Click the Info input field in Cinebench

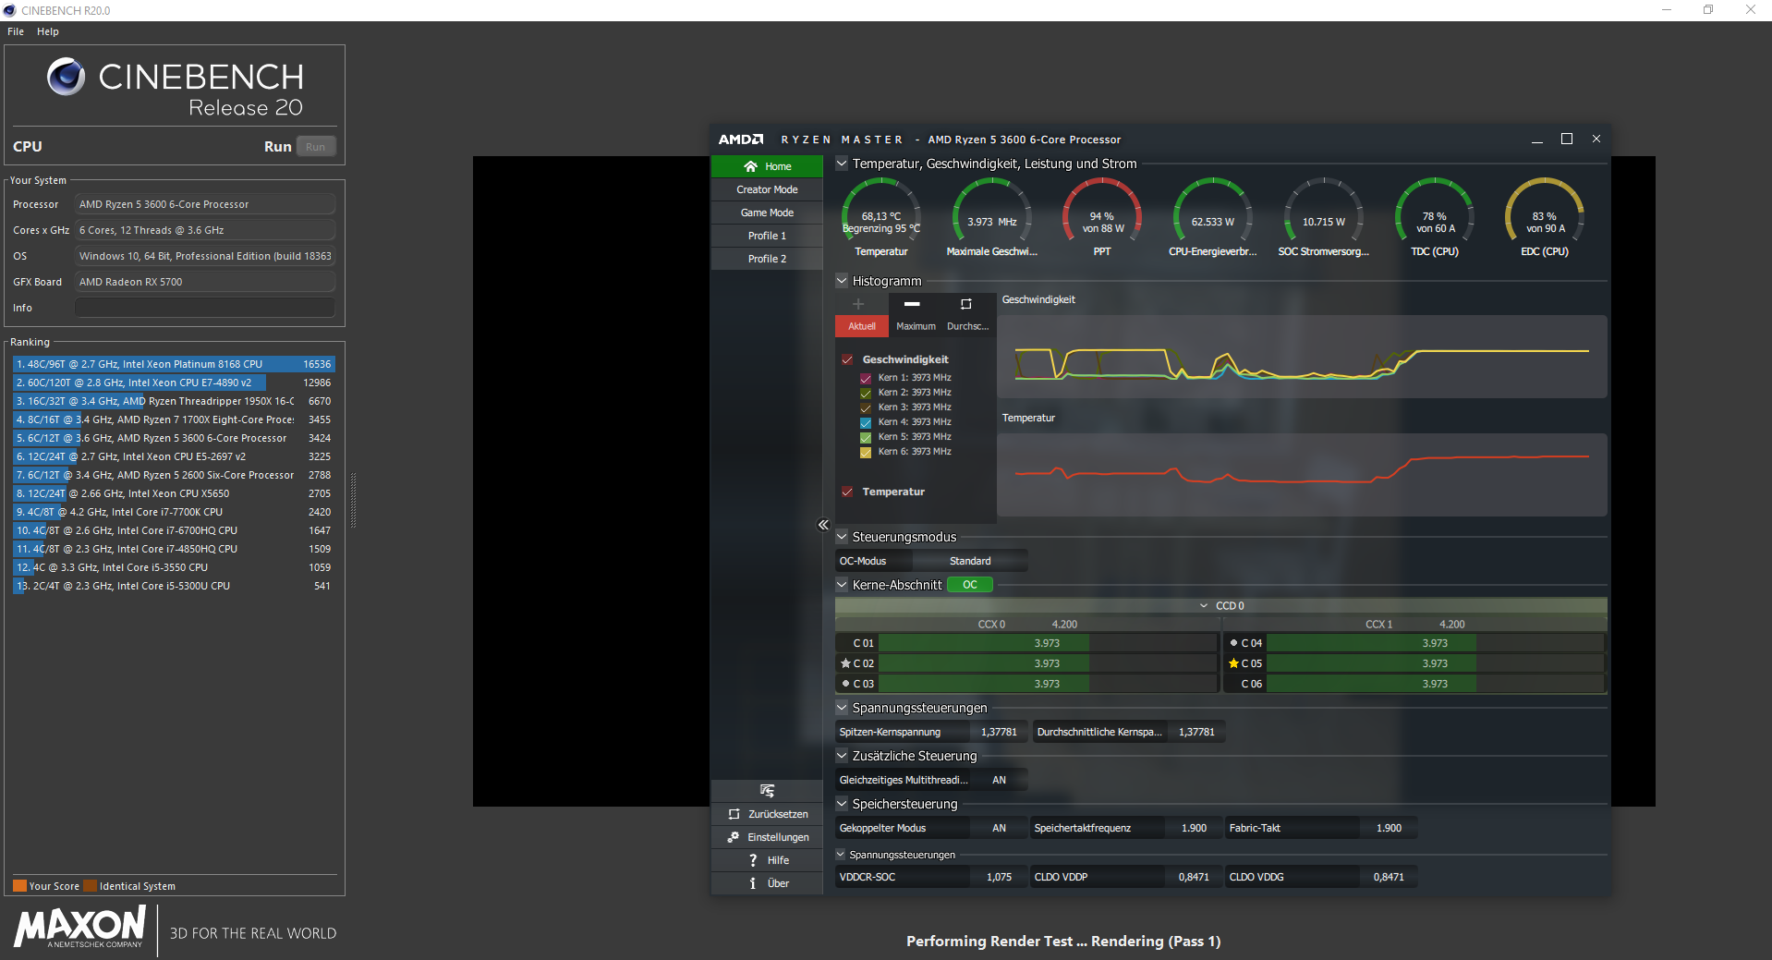pyautogui.click(x=205, y=308)
